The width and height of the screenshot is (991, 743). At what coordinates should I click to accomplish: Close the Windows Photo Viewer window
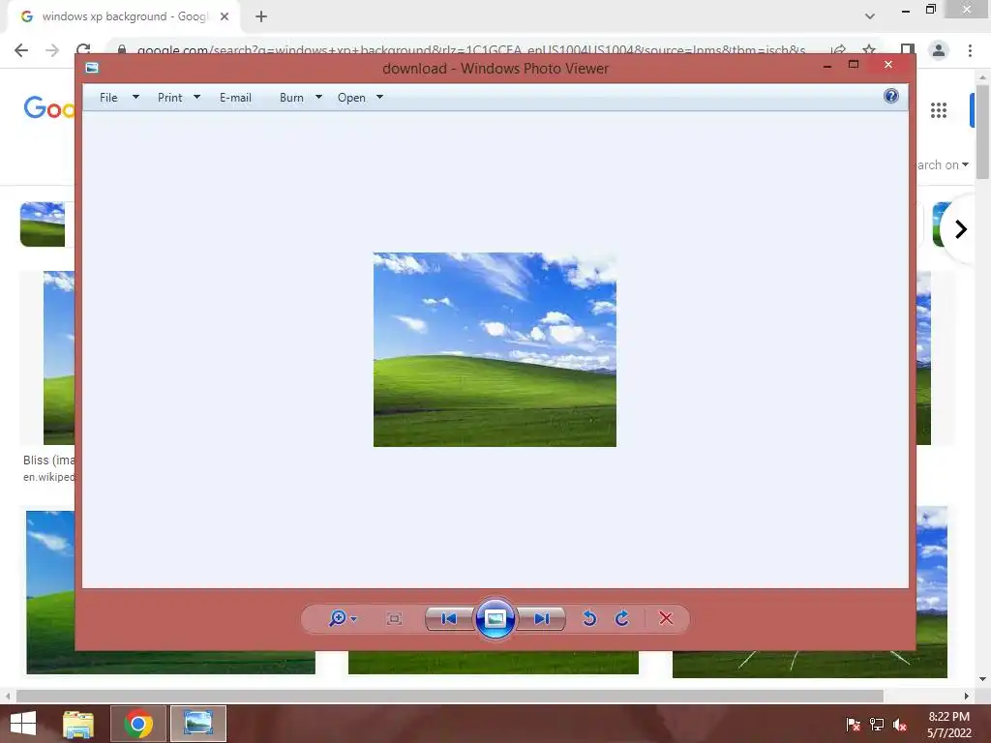tap(888, 65)
